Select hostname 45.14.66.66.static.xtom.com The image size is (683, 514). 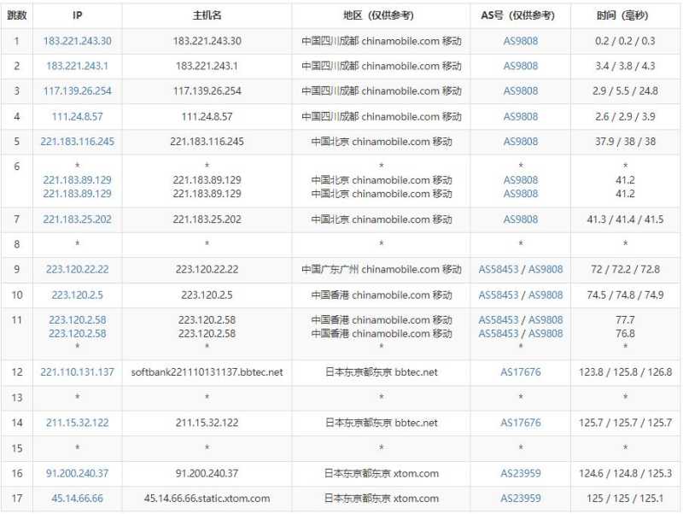click(207, 499)
